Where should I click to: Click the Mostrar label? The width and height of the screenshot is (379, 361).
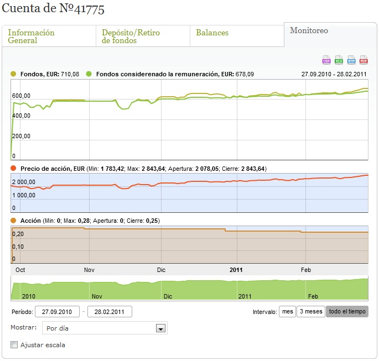point(23,327)
